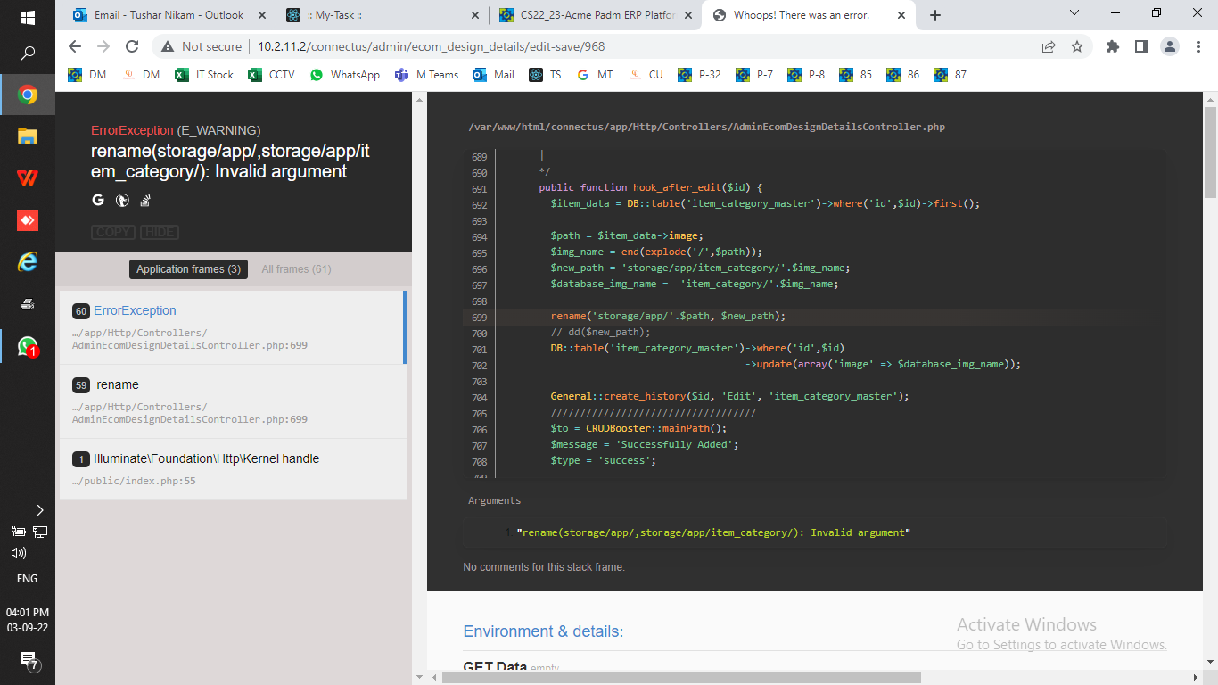Click the Arguments error string
Viewport: 1218px width, 685px height.
(712, 532)
